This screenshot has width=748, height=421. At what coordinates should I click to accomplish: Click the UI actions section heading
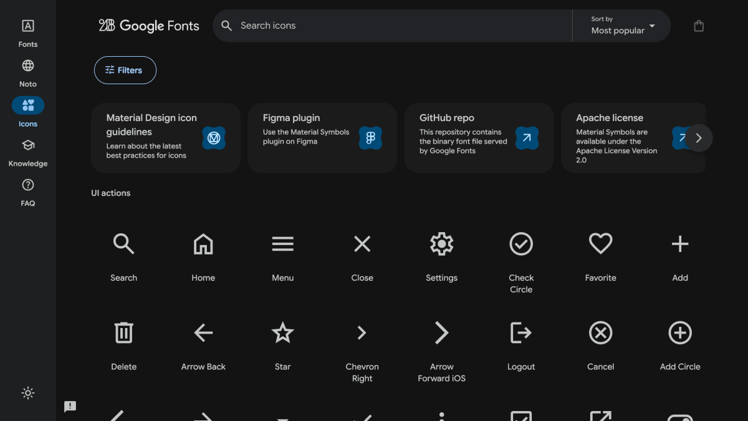click(111, 193)
